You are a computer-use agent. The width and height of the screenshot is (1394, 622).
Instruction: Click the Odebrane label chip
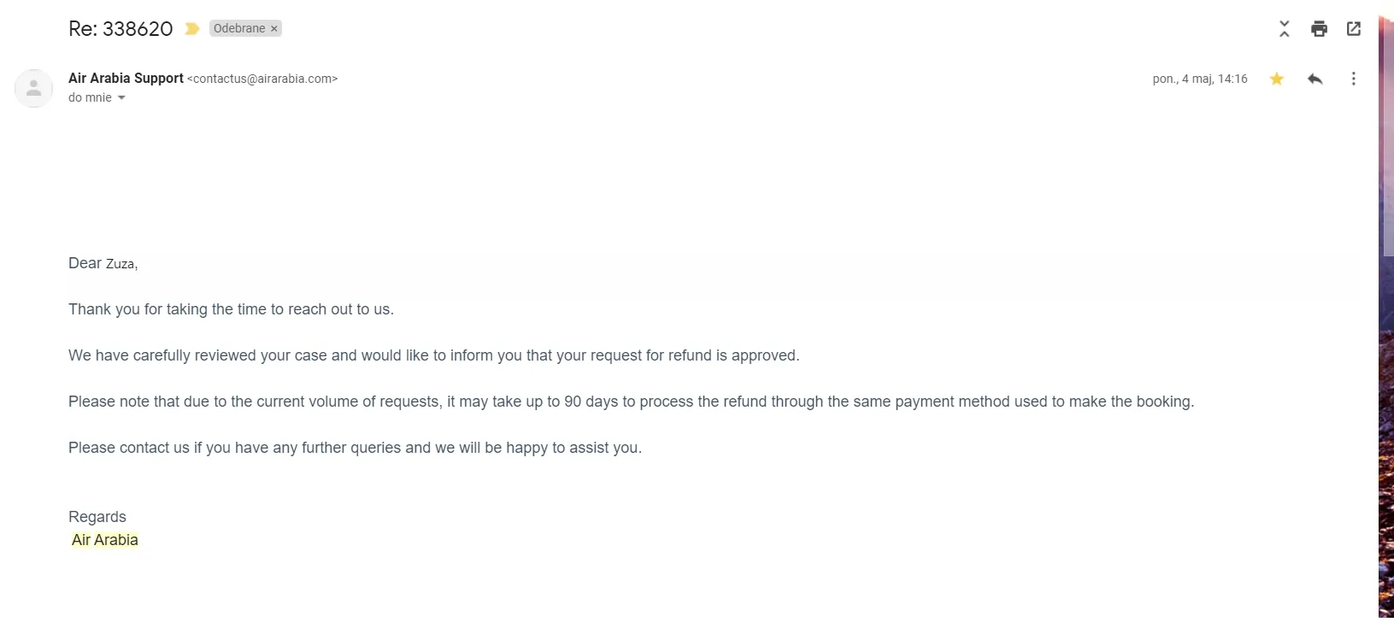pos(239,28)
